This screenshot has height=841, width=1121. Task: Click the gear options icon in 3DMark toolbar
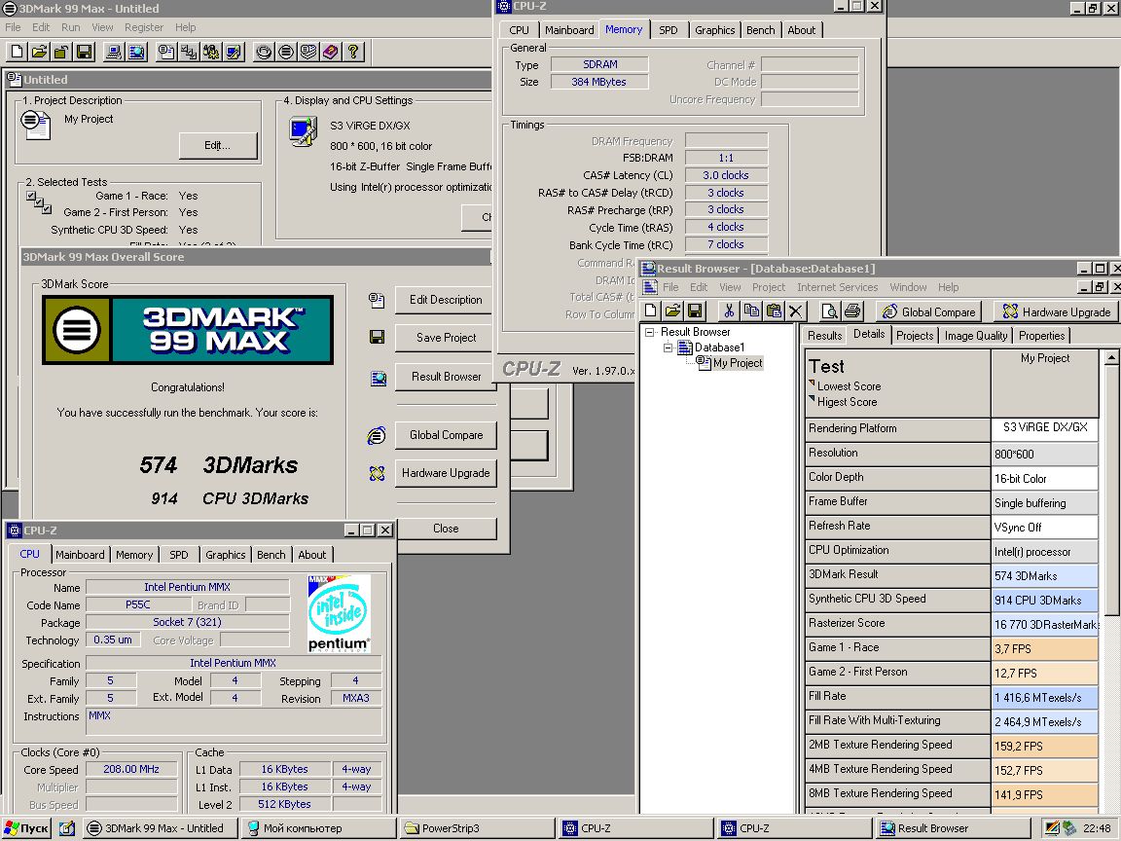pos(211,52)
